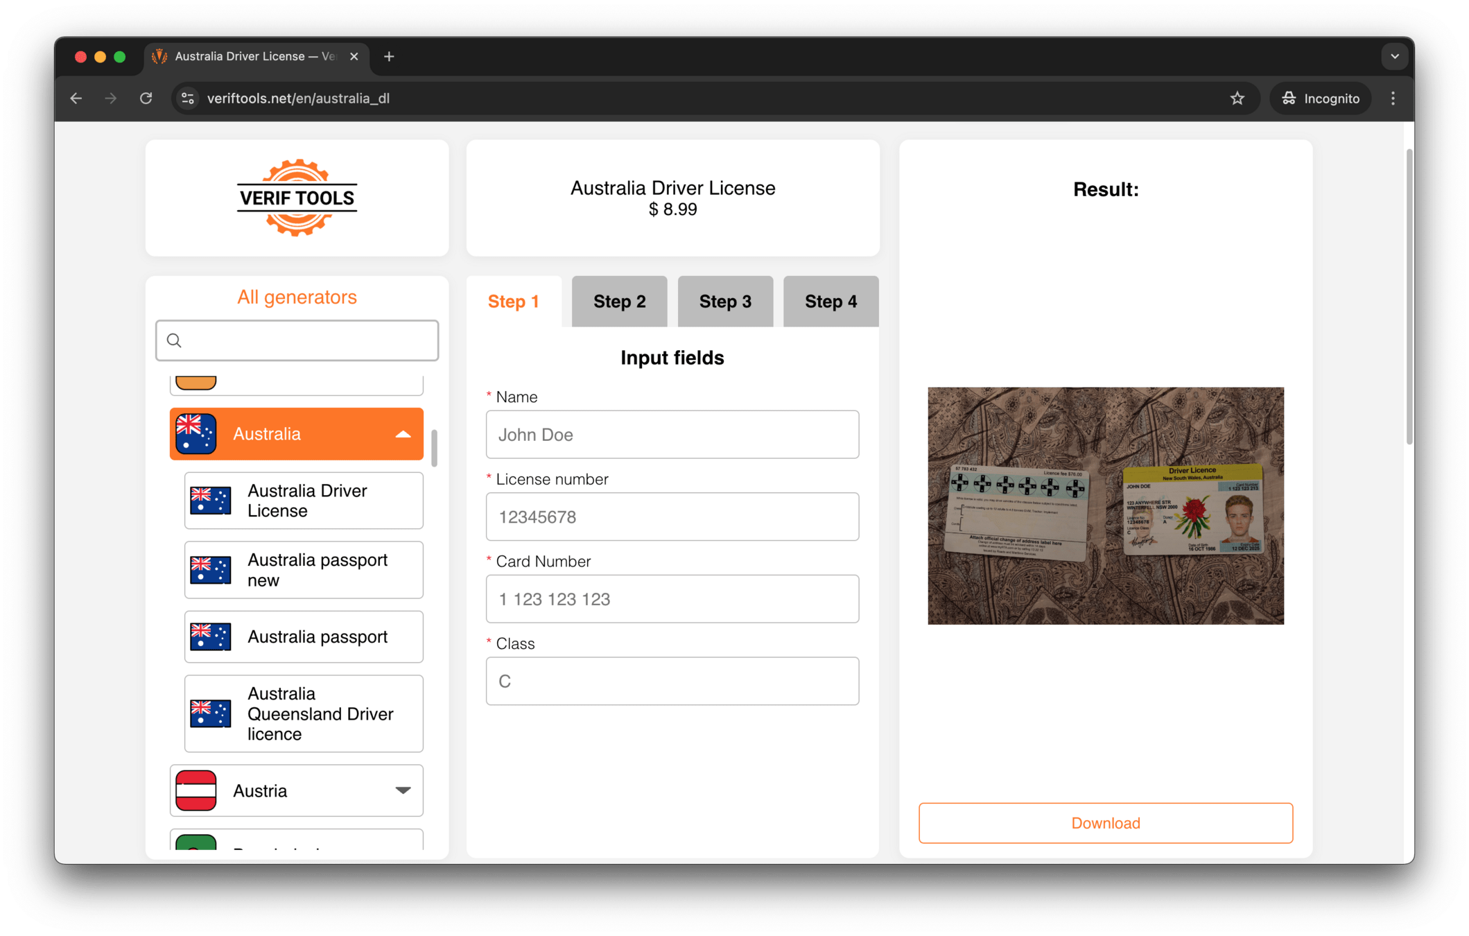
Task: Click into the License number field
Action: pos(672,517)
